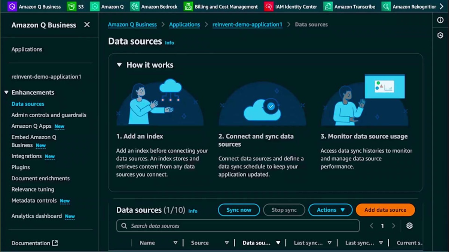Image resolution: width=449 pixels, height=252 pixels.
Task: Select Data sources in side navigation
Action: [28, 104]
